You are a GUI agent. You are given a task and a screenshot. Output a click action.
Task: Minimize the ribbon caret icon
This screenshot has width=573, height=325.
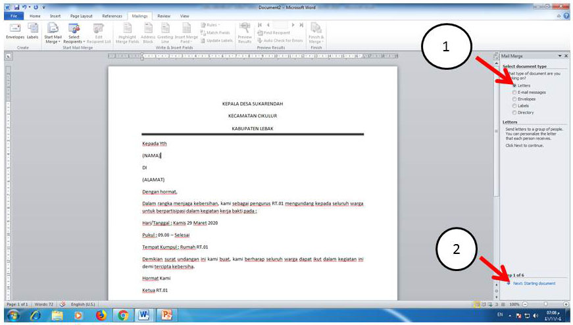tap(559, 16)
